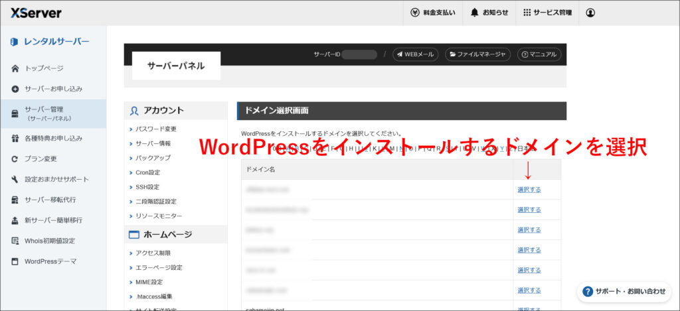Open お知らせ notifications bell
The image size is (680, 311).
[489, 13]
